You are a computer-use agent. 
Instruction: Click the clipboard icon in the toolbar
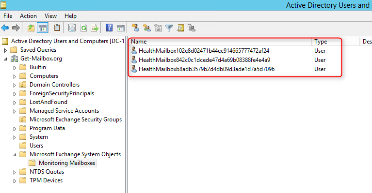click(57, 28)
